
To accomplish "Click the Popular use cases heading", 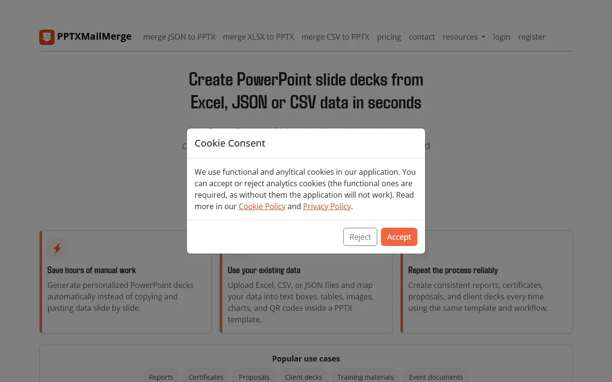I will click(306, 359).
